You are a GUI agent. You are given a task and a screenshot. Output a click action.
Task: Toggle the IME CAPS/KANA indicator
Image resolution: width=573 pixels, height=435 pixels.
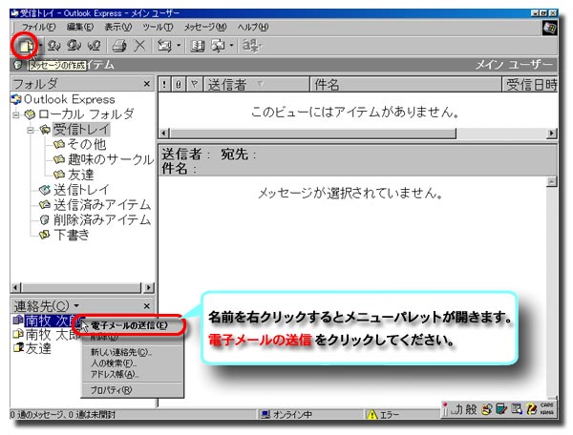click(546, 409)
